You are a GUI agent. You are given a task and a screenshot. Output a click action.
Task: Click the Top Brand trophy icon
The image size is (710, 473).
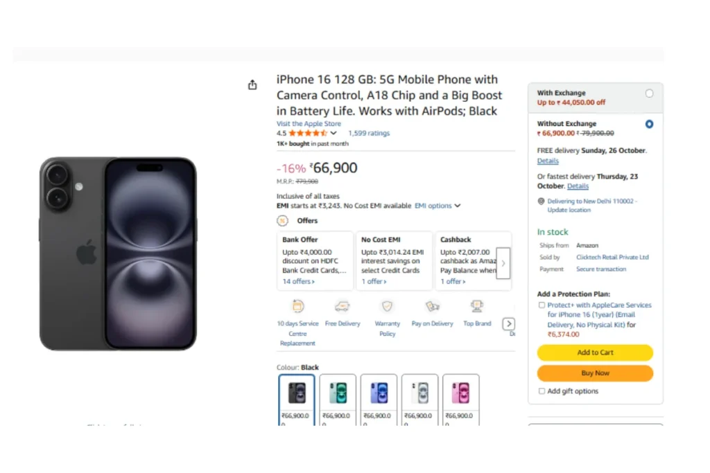pos(477,306)
